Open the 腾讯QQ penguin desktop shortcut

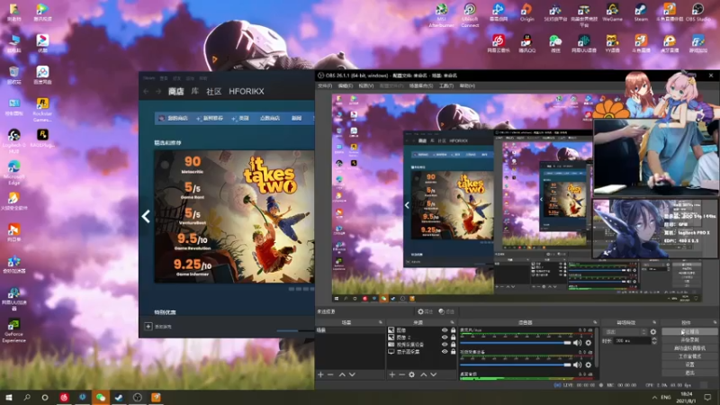pos(526,43)
